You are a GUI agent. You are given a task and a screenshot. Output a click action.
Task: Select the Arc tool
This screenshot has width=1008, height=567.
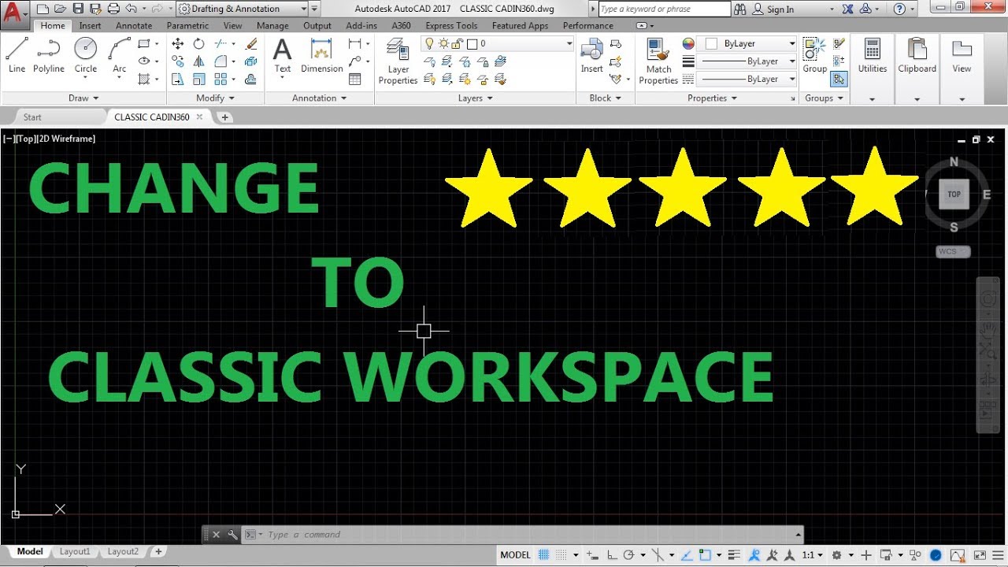(x=119, y=55)
